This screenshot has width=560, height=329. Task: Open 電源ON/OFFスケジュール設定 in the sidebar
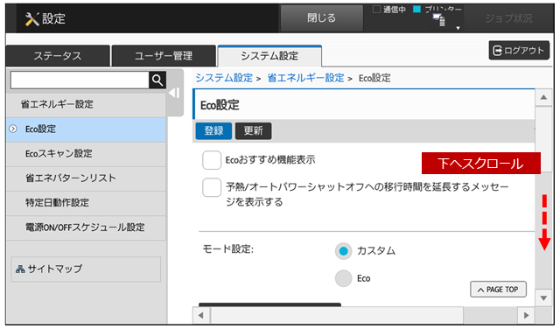(x=86, y=227)
